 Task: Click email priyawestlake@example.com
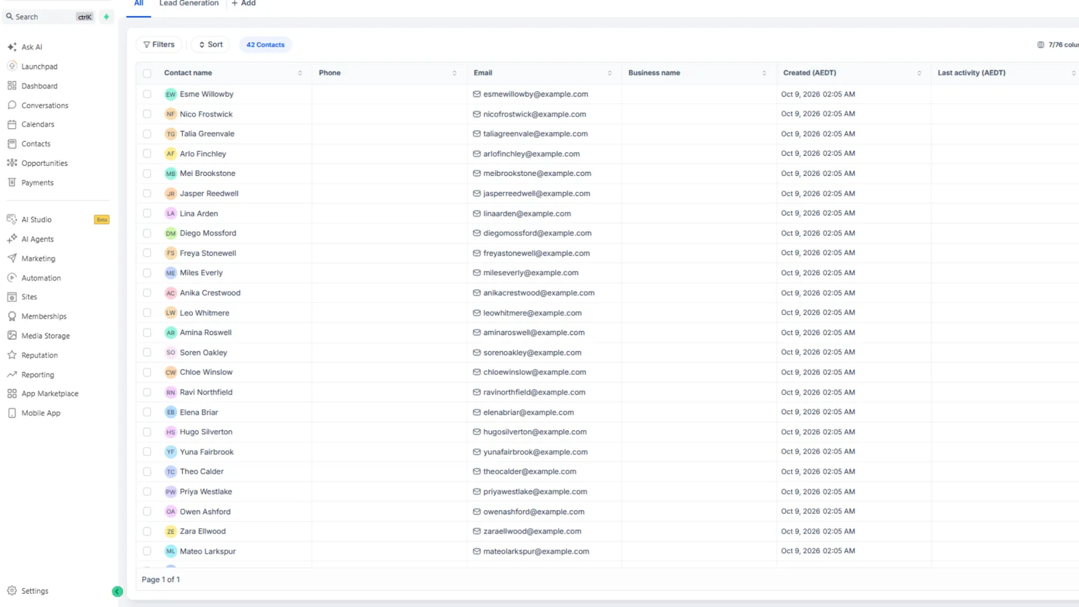[535, 492]
